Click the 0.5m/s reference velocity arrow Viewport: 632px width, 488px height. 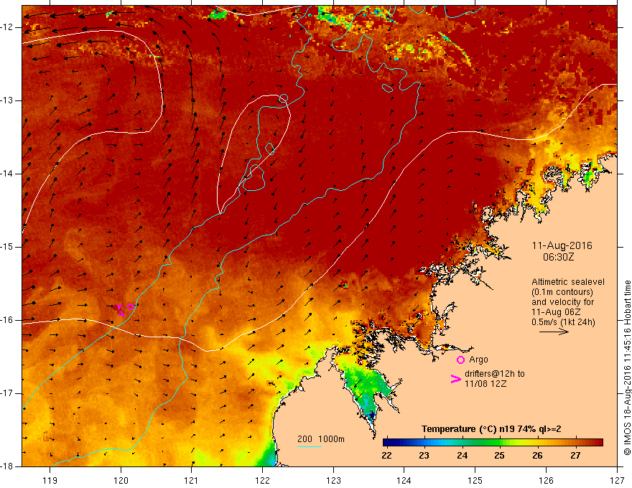pos(554,332)
